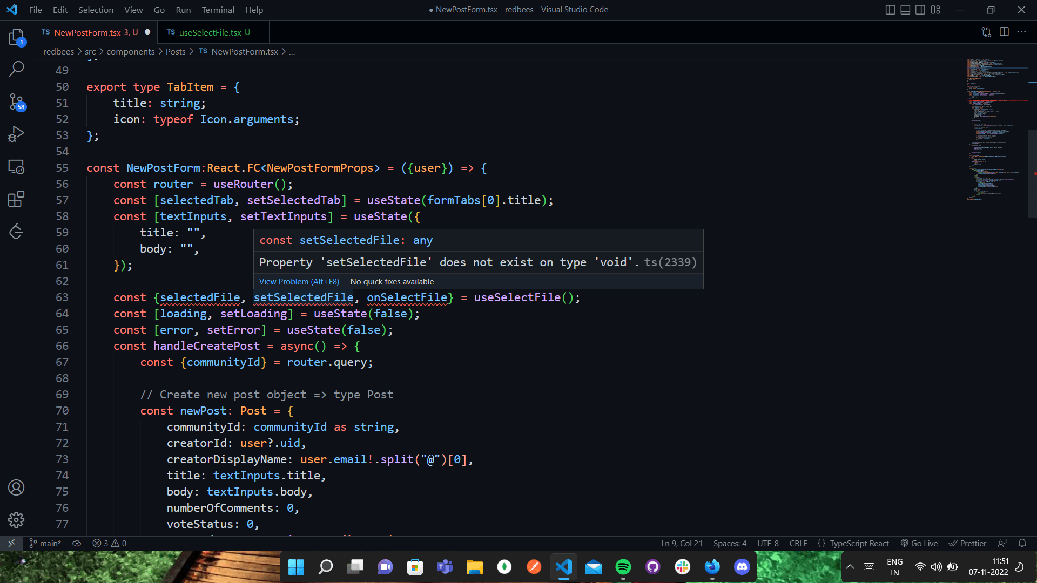This screenshot has height=583, width=1037.
Task: Switch to the useSelectFile.tsx tab
Action: 210,32
